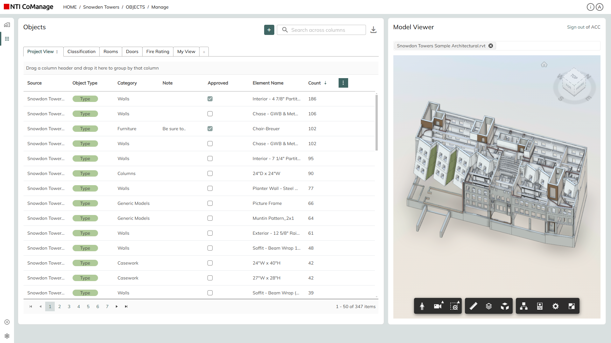Open viewer settings gear

click(x=556, y=306)
